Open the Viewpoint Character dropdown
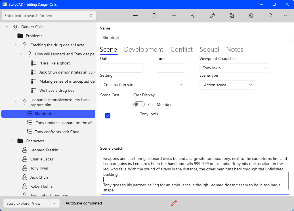 coord(234,68)
